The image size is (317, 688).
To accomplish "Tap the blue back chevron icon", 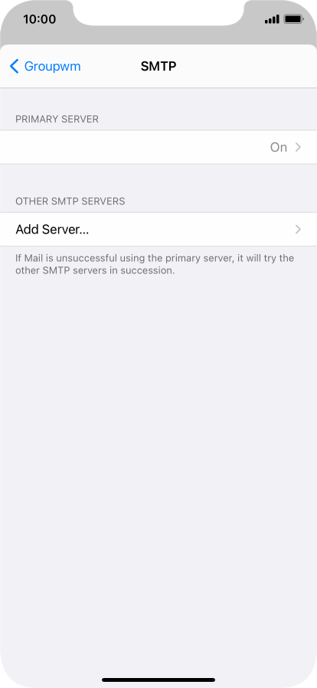I will 14,66.
